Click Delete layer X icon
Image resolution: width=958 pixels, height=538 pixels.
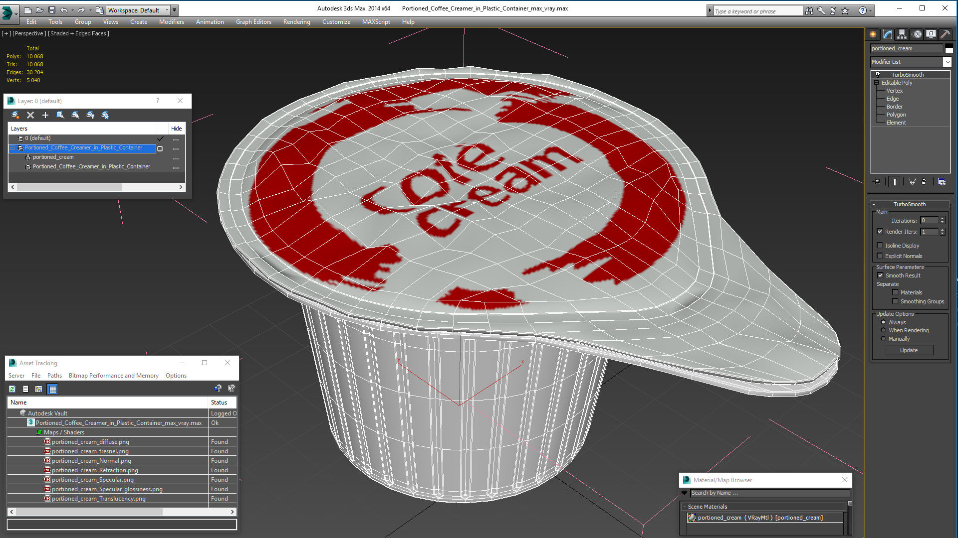[x=30, y=115]
